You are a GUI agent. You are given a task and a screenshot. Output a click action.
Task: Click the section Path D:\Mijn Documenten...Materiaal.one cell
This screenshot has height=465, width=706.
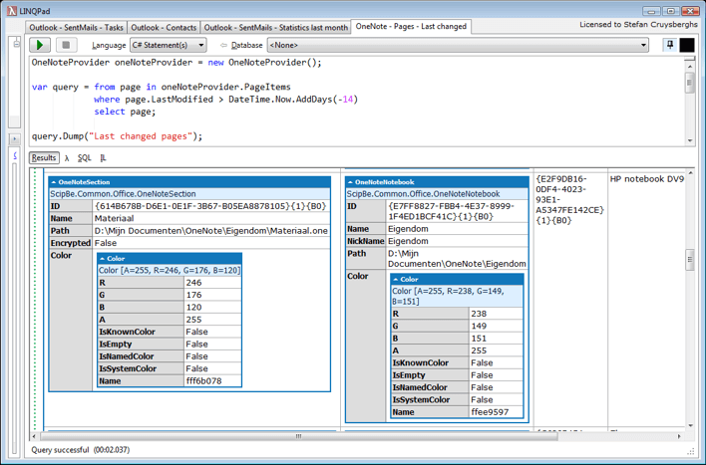click(x=211, y=231)
